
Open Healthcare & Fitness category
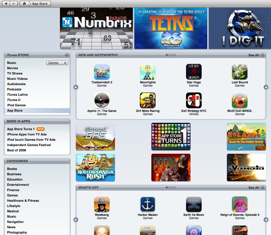coord(23,201)
